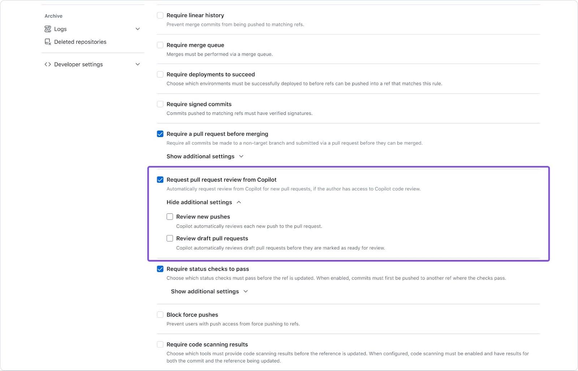The height and width of the screenshot is (371, 578).
Task: Toggle Require deployments to succeed checkbox
Action: coord(160,74)
